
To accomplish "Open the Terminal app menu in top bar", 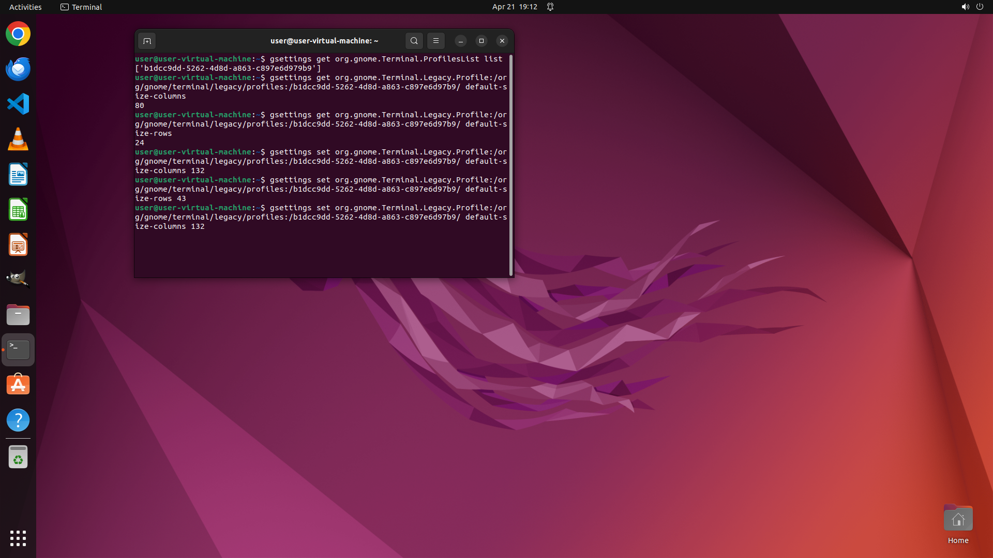I will [x=81, y=7].
